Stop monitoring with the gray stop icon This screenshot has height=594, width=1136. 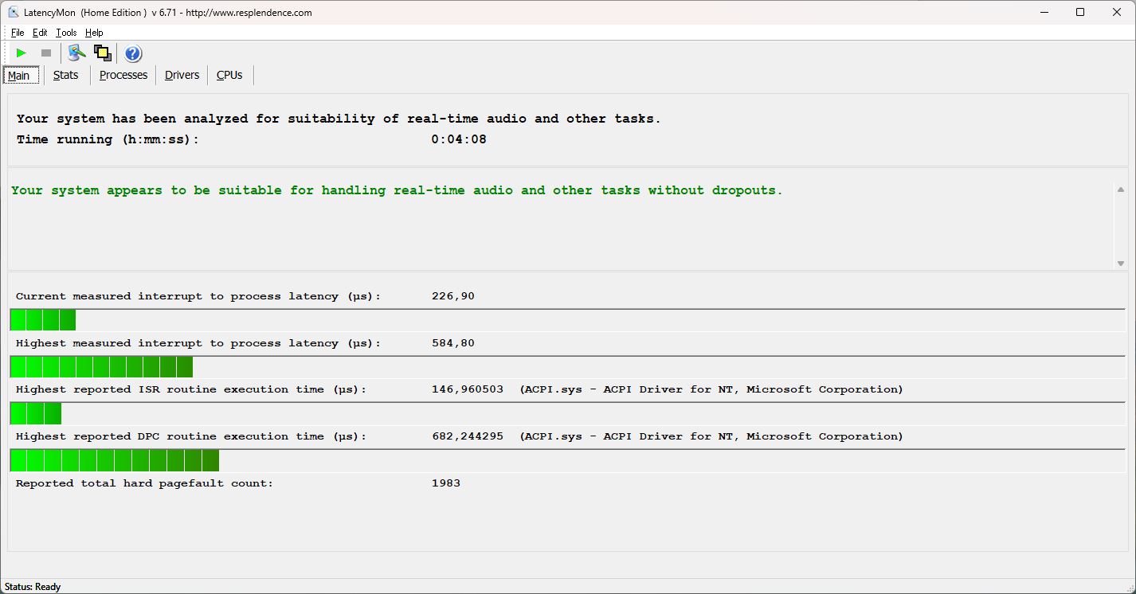(46, 53)
